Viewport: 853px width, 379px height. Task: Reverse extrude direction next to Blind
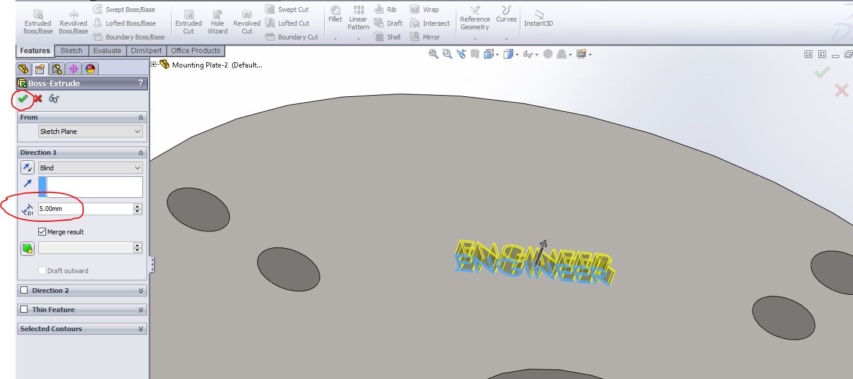28,168
